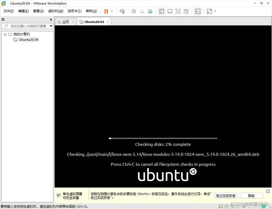Select Ubuntu20.04 in the library tree
The image size is (272, 209).
click(28, 39)
